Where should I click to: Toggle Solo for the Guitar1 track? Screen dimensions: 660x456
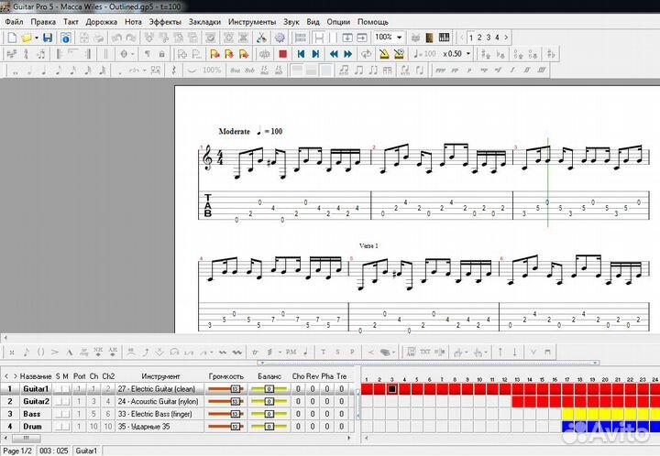58,388
